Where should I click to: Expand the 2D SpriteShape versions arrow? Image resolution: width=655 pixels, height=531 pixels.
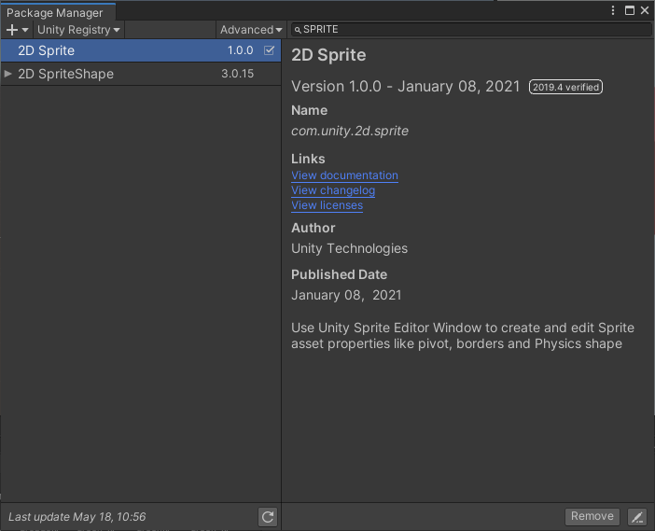(7, 74)
